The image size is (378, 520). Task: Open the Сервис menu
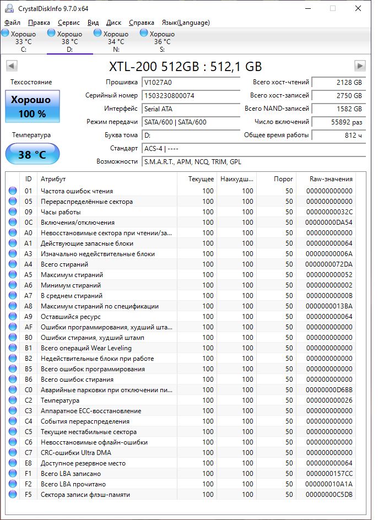click(69, 23)
